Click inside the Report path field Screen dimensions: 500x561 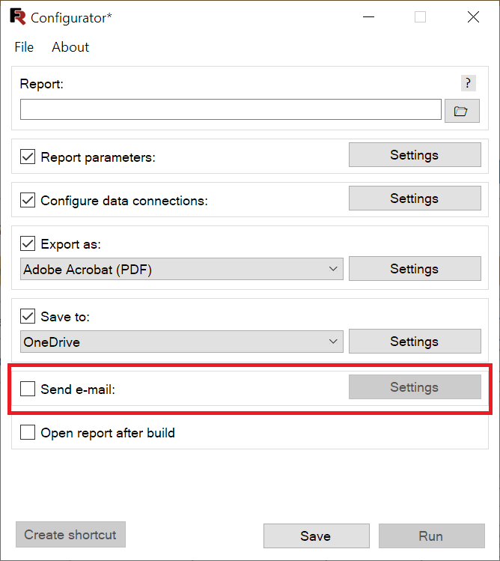tap(231, 109)
